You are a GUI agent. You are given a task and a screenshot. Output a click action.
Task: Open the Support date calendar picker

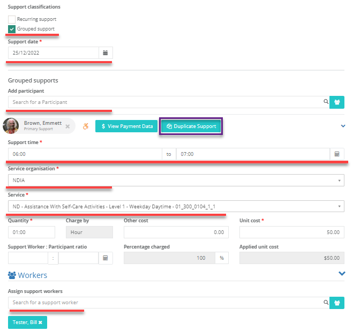pos(106,53)
